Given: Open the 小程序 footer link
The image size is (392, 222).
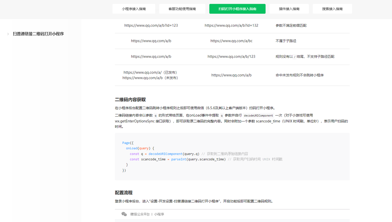Looking at the screenshot, I should [x=159, y=214].
